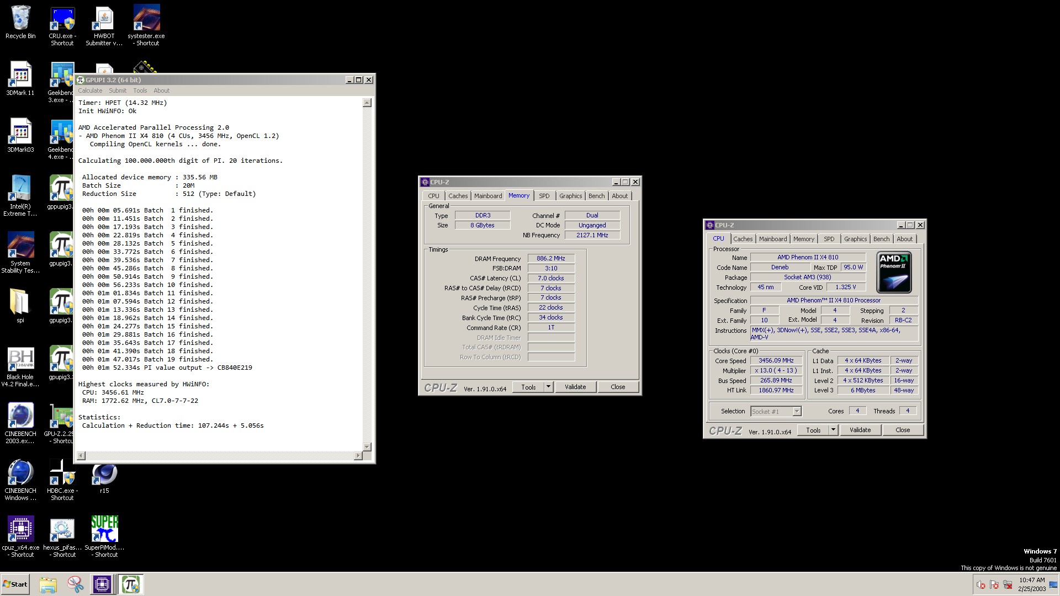Click GPUPI vertical scrollbar up arrow
This screenshot has height=596, width=1060.
(x=367, y=103)
